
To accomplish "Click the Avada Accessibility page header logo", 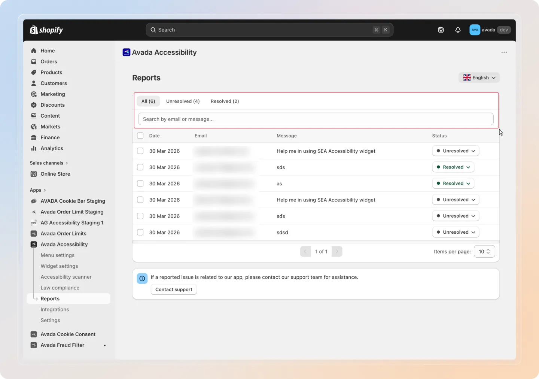I will 127,52.
